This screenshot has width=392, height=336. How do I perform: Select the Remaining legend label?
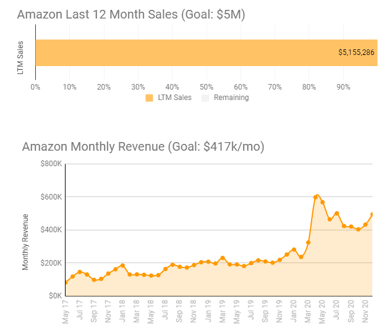click(x=231, y=98)
